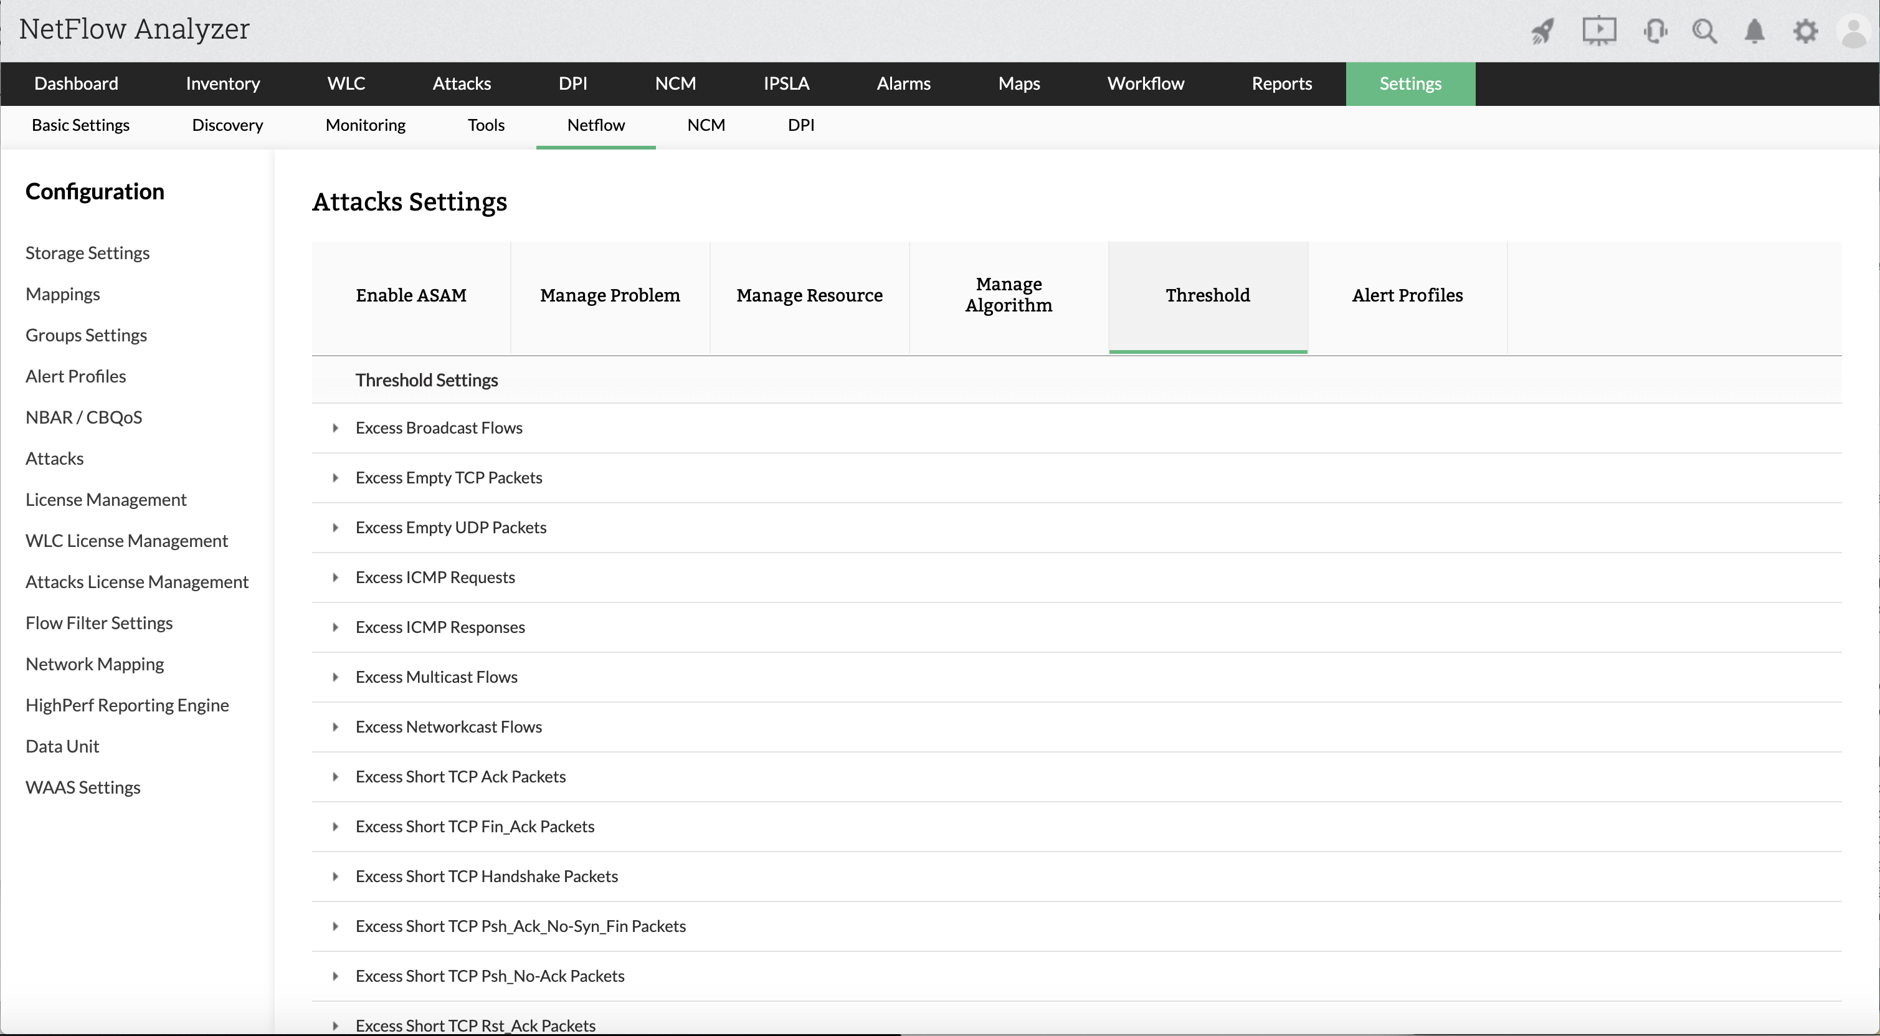Select the Manage Algorithm tab

pos(1009,295)
